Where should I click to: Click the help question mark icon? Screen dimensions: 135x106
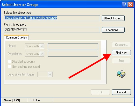125,5
